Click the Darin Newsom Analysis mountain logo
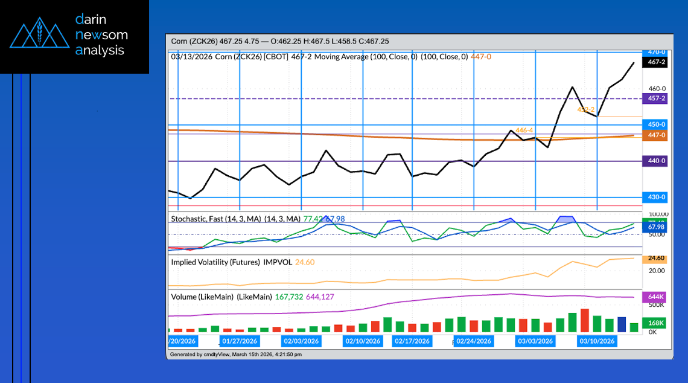The height and width of the screenshot is (383, 688). pyautogui.click(x=39, y=36)
